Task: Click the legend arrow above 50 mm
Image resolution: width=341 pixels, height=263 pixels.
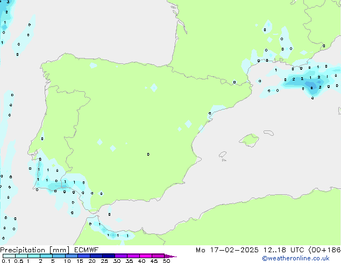Action: pyautogui.click(x=170, y=256)
